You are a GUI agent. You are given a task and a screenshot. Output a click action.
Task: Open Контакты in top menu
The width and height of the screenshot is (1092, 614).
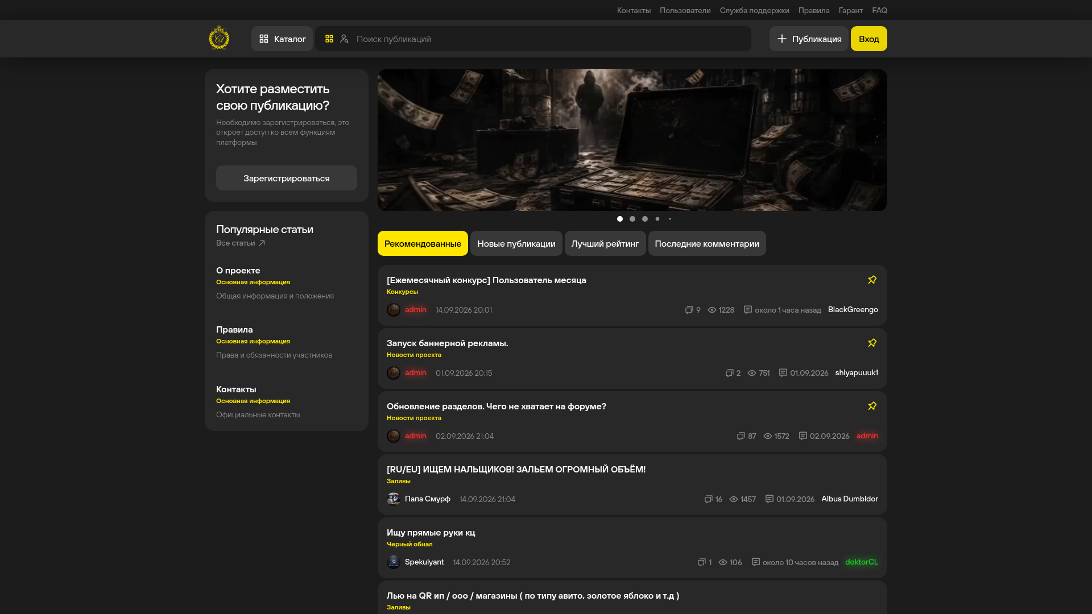(x=634, y=10)
